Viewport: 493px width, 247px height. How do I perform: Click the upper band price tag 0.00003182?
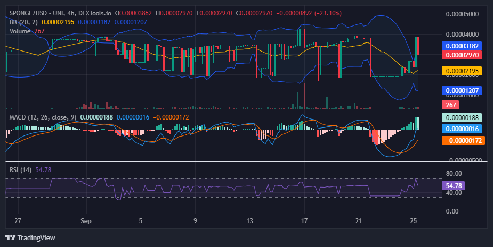tap(462, 46)
